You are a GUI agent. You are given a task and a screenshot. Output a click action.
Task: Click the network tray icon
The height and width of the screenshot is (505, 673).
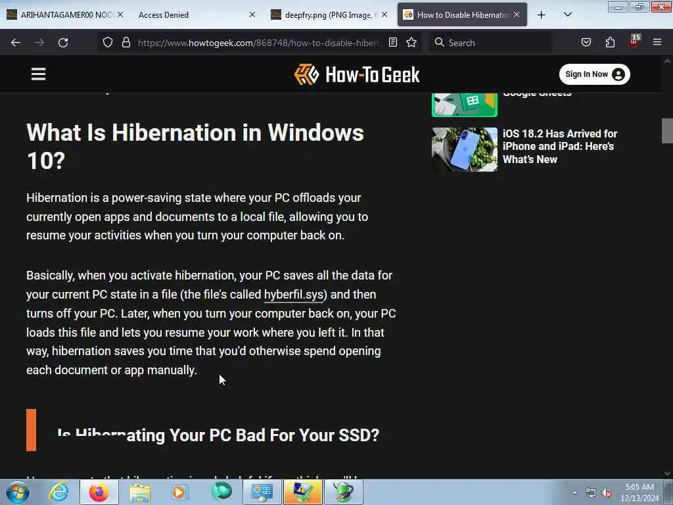coord(591,493)
